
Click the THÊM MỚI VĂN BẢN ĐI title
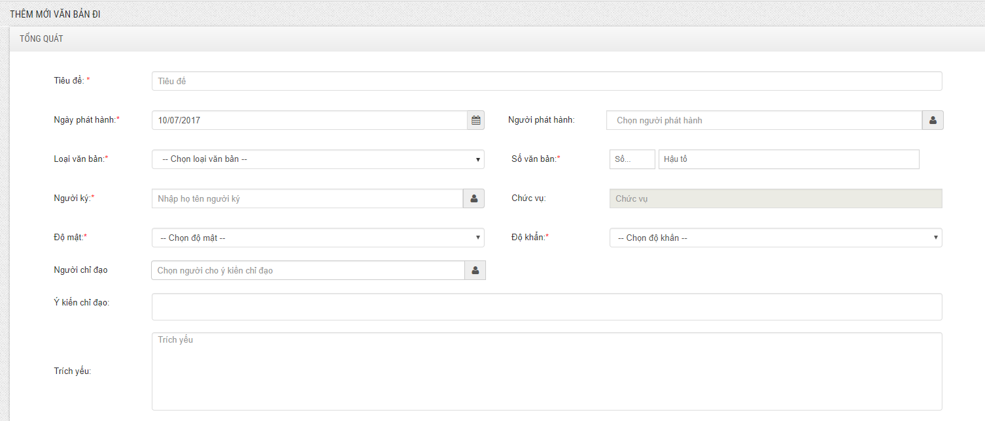(x=55, y=14)
